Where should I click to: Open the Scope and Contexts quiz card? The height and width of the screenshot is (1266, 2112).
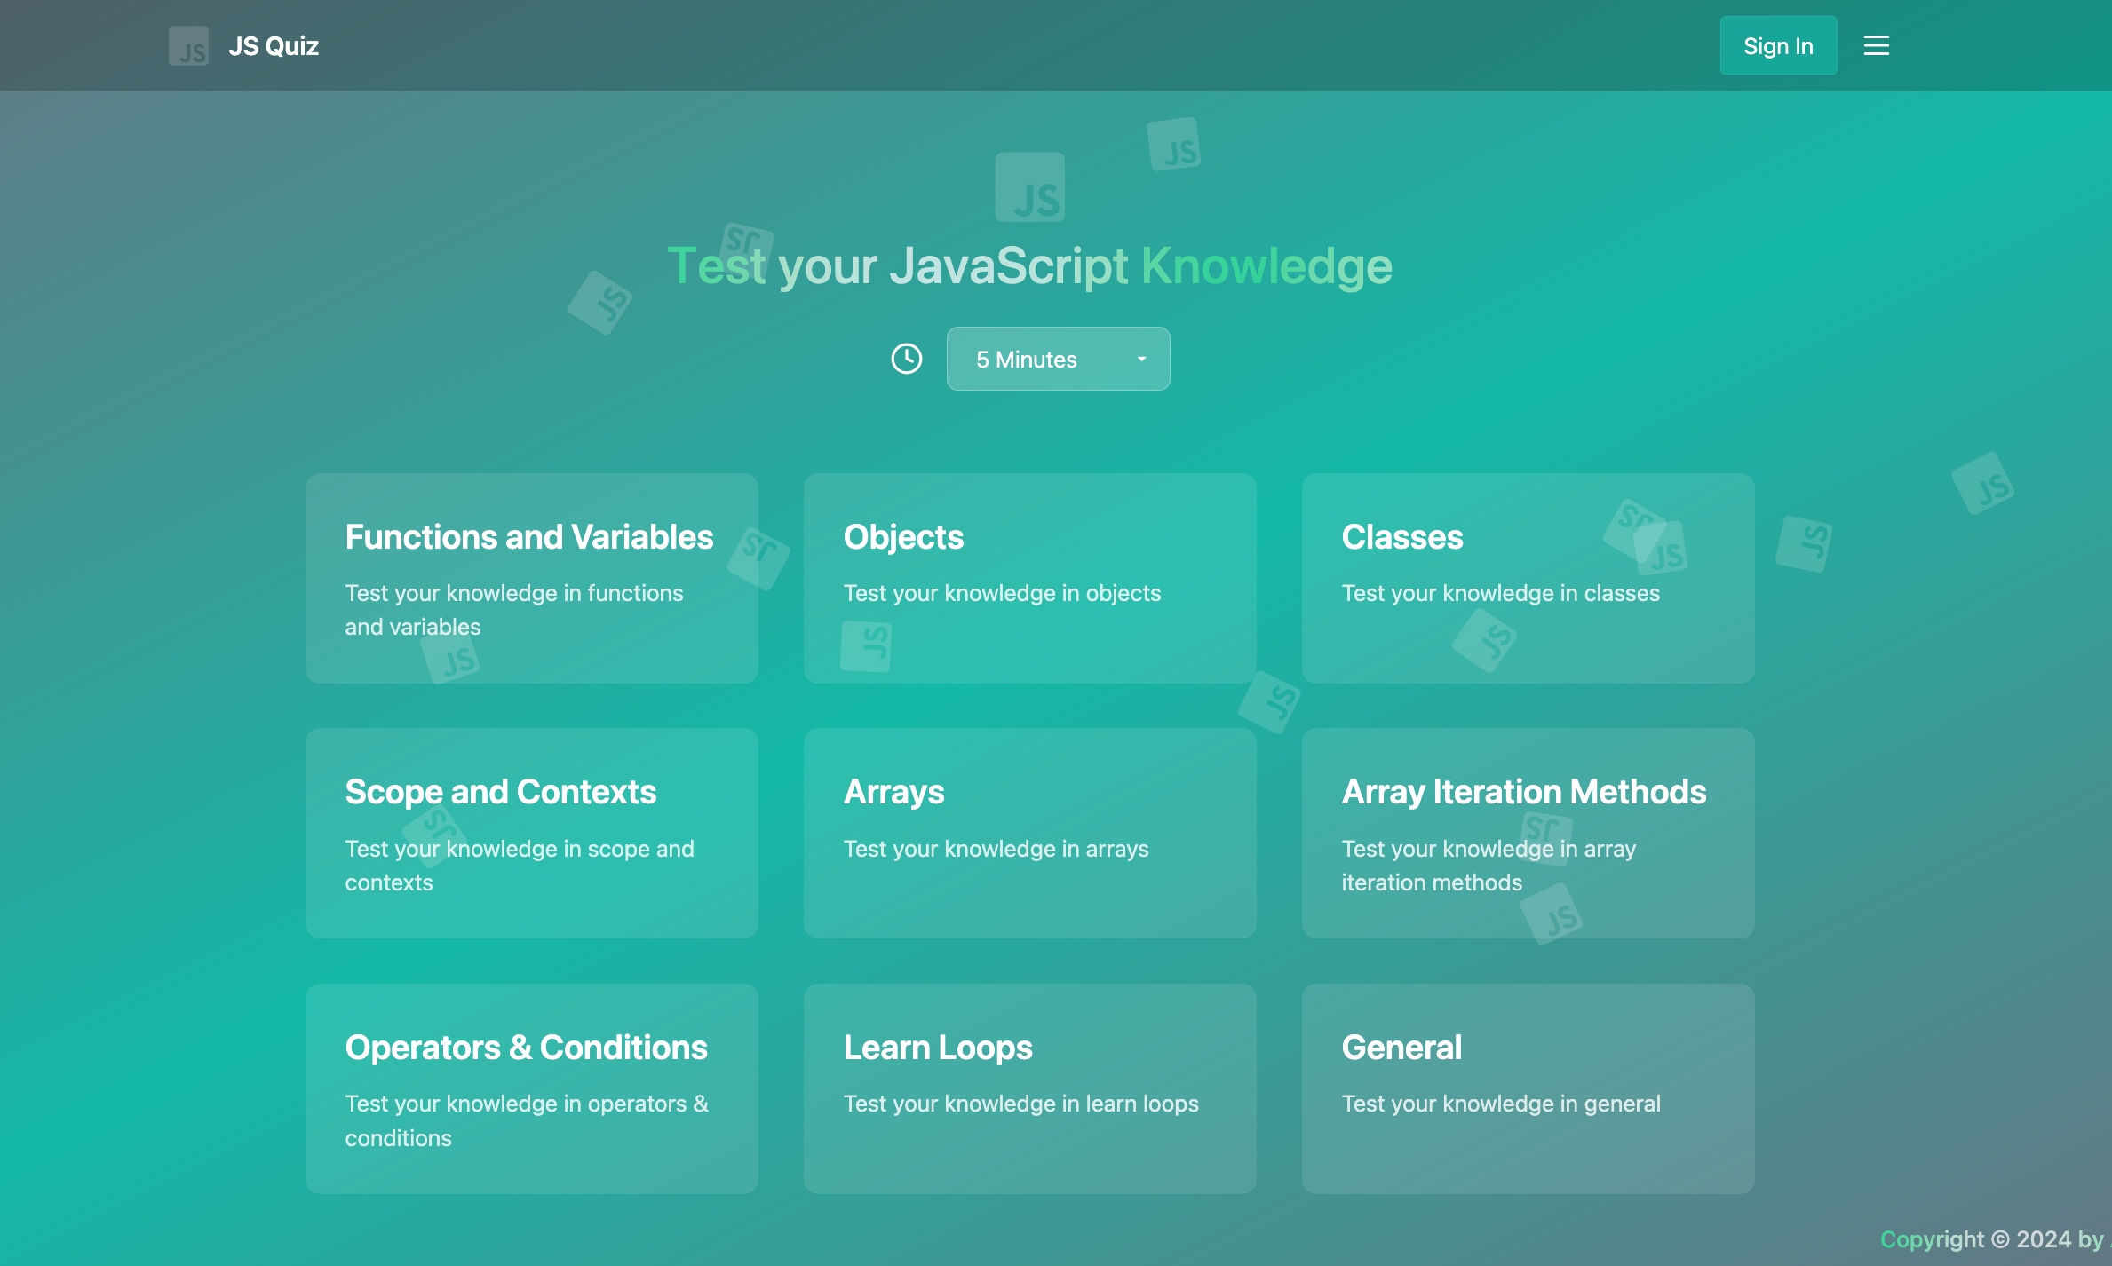tap(532, 833)
